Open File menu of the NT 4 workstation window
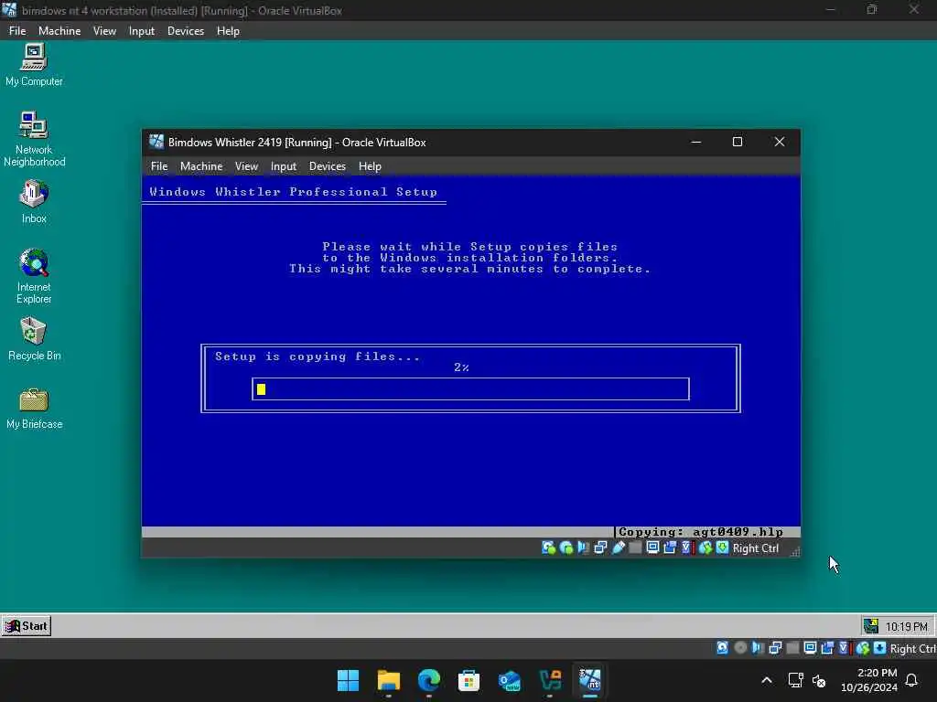This screenshot has width=937, height=702. [x=17, y=31]
